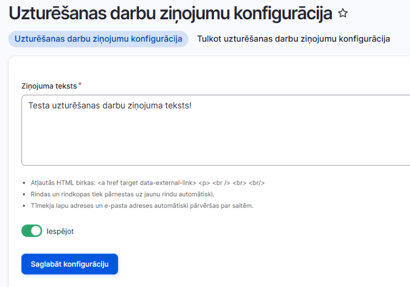Click the red required asterisk
The image size is (410, 287).
point(80,84)
